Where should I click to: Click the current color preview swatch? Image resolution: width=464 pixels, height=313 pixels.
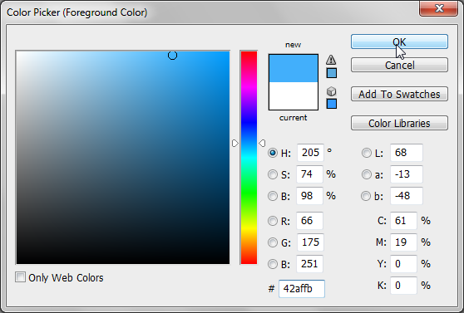294,95
